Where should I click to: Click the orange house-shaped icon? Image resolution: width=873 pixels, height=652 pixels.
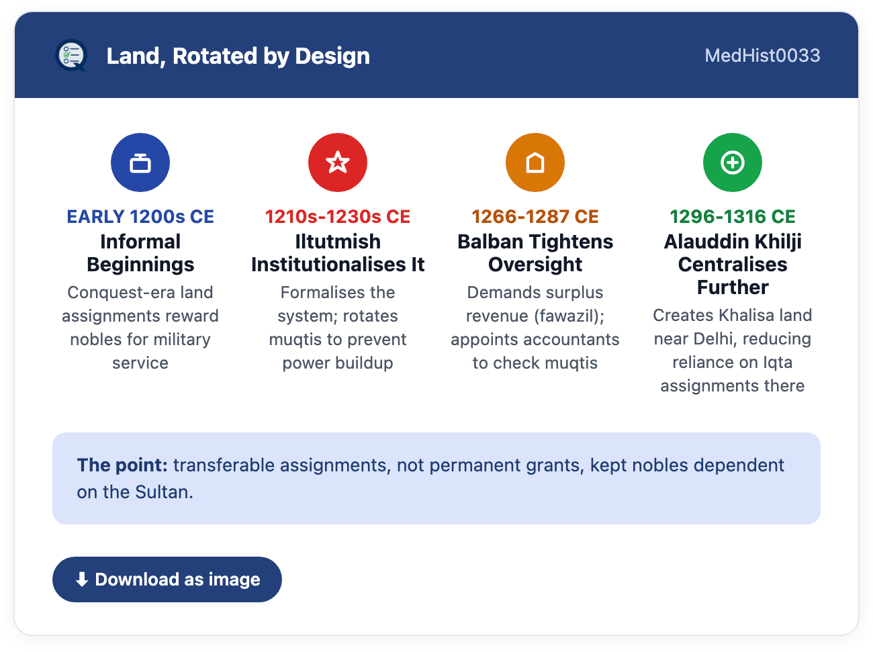(x=535, y=162)
